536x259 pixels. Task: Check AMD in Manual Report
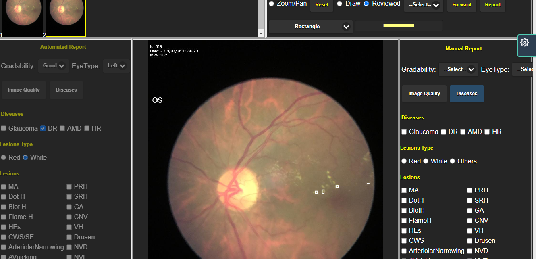coord(463,132)
